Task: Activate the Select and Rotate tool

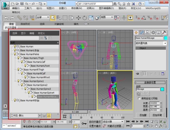Action: click(84, 18)
